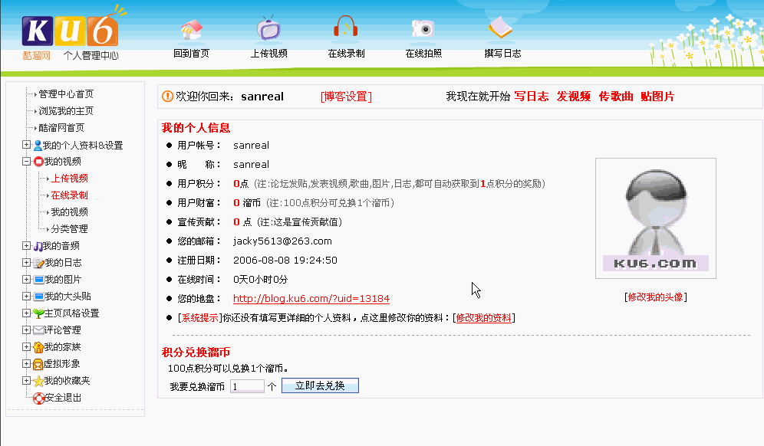Expand the 我的音频 tree node

[x=26, y=246]
